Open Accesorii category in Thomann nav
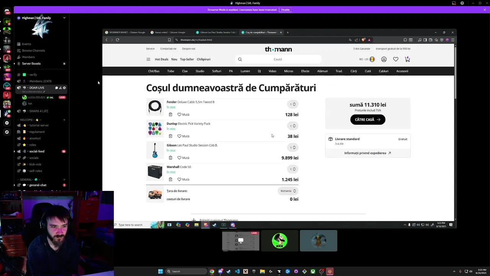 pos(402,71)
